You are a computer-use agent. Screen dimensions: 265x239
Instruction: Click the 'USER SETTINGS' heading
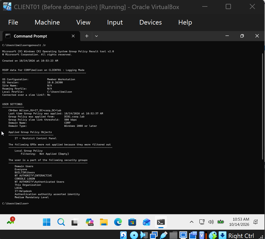click(x=12, y=104)
